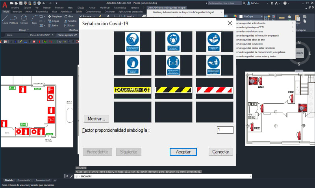Select the social distance sign thumbnail
315x188 pixels.
[x=174, y=65]
